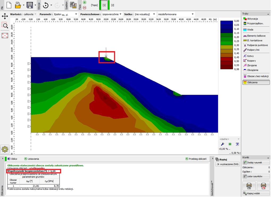Viewport: 272px width, 197px height.
Task: Click Przebieg obliczeń button
Action: 196,159
